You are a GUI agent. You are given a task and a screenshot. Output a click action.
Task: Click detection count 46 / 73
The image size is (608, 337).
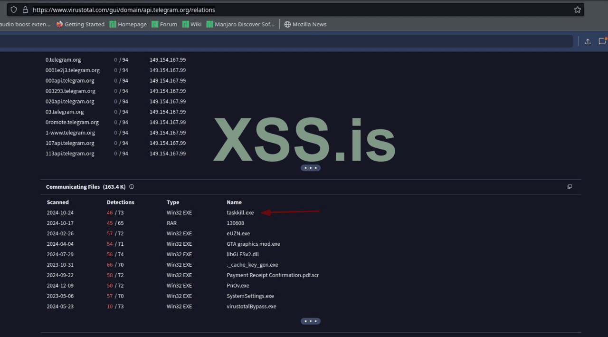point(115,213)
